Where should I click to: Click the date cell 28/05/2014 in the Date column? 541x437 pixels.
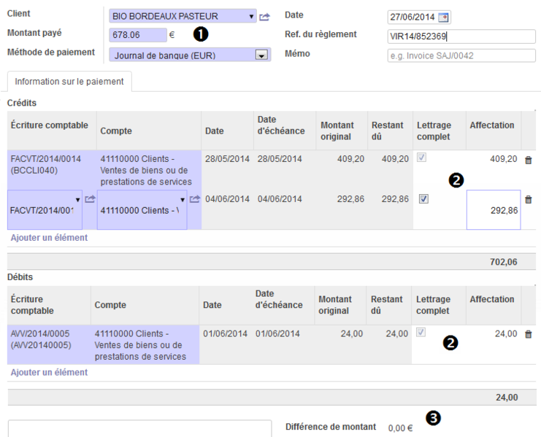pos(227,159)
